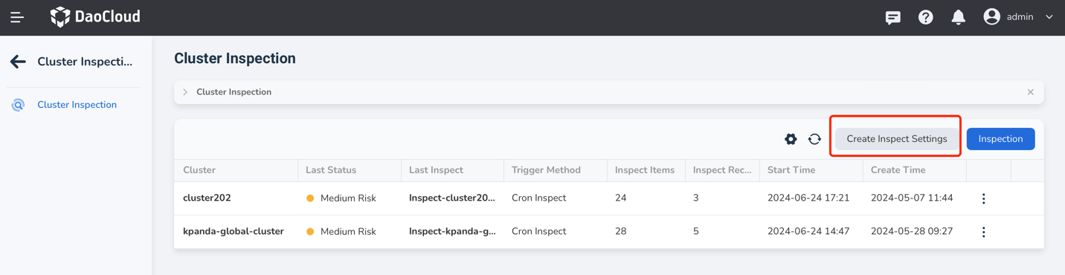
Task: Refresh the cluster inspection list
Action: [x=814, y=139]
